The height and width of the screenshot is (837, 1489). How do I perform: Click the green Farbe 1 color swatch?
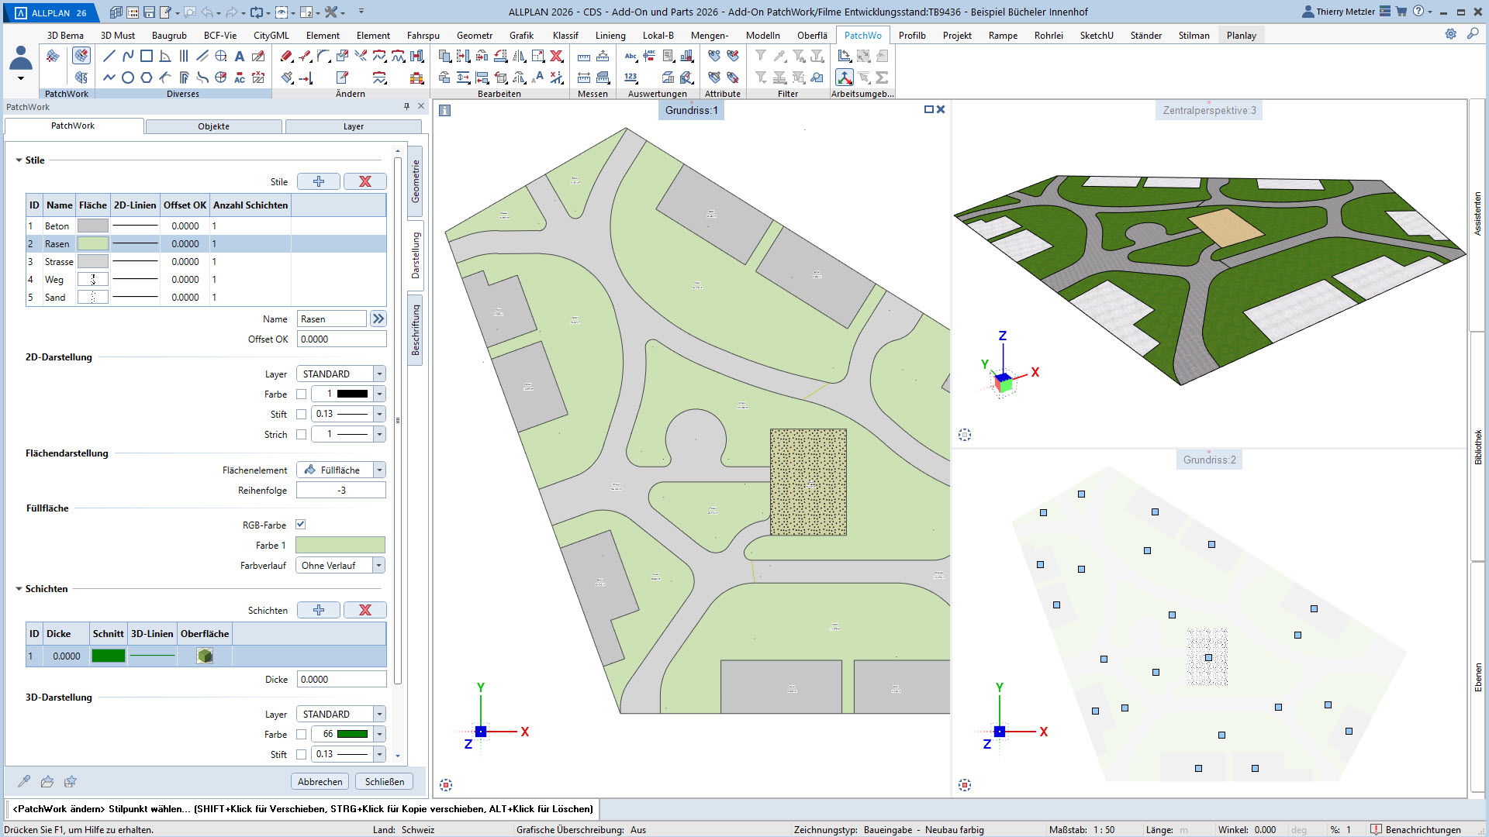(340, 545)
